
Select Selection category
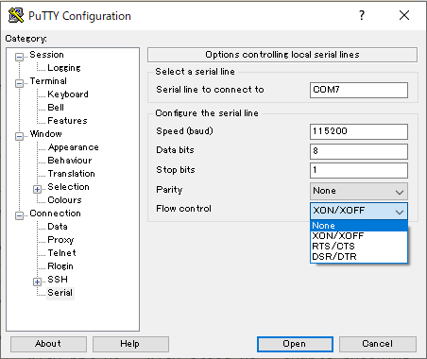point(68,187)
